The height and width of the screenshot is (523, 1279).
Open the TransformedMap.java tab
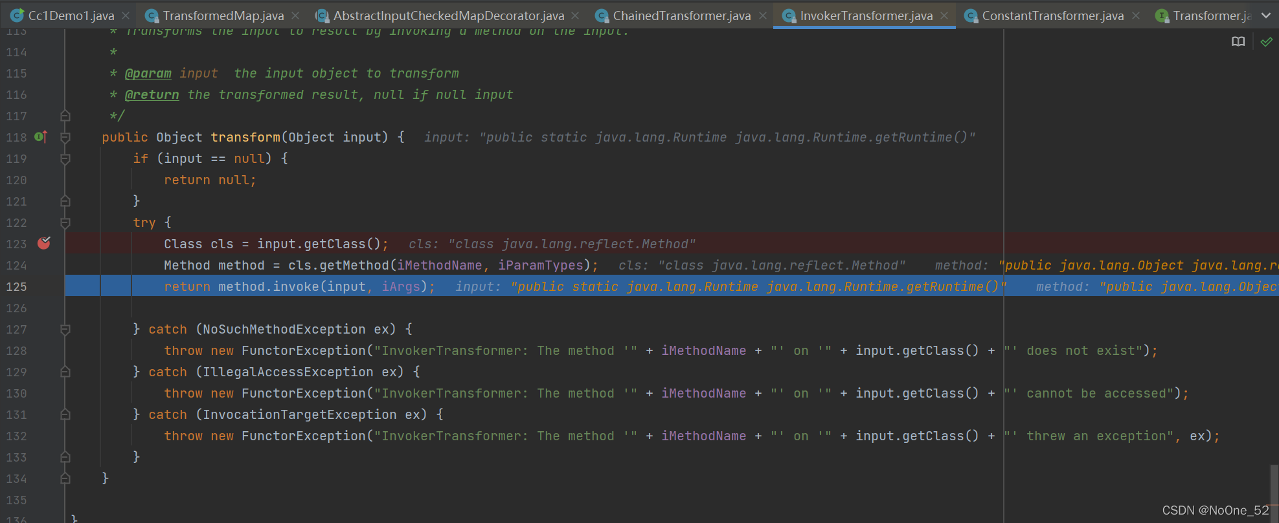pos(223,15)
